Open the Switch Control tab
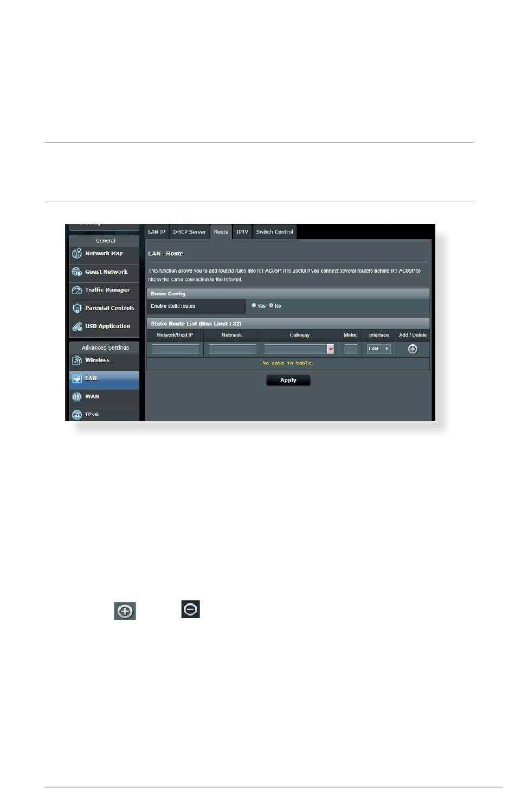This screenshot has height=805, width=515. coord(274,232)
